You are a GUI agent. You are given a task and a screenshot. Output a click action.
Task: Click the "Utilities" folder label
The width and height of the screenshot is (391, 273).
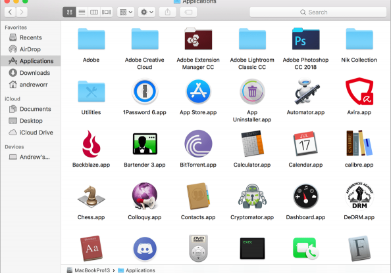click(91, 112)
